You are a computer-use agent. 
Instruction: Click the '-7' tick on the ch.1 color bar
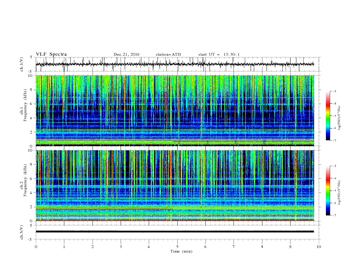(x=335, y=140)
